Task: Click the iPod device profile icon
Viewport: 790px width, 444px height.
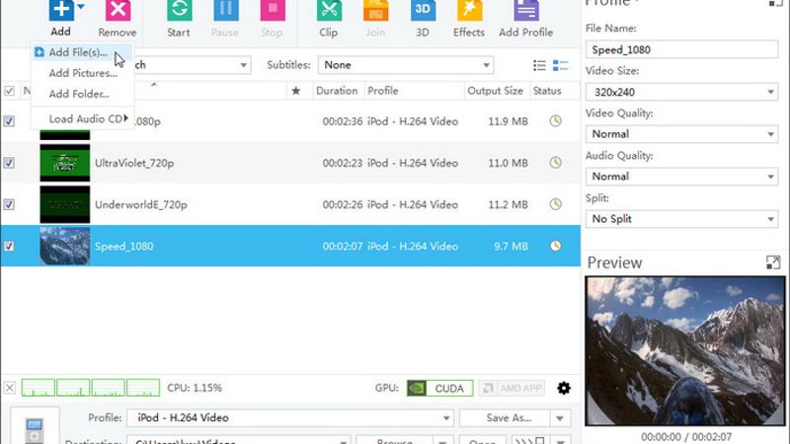Action: point(35,428)
